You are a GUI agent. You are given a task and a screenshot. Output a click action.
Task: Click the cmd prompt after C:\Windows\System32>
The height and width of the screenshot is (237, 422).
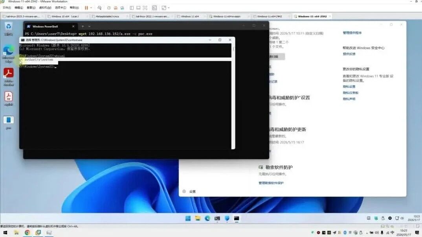point(55,67)
